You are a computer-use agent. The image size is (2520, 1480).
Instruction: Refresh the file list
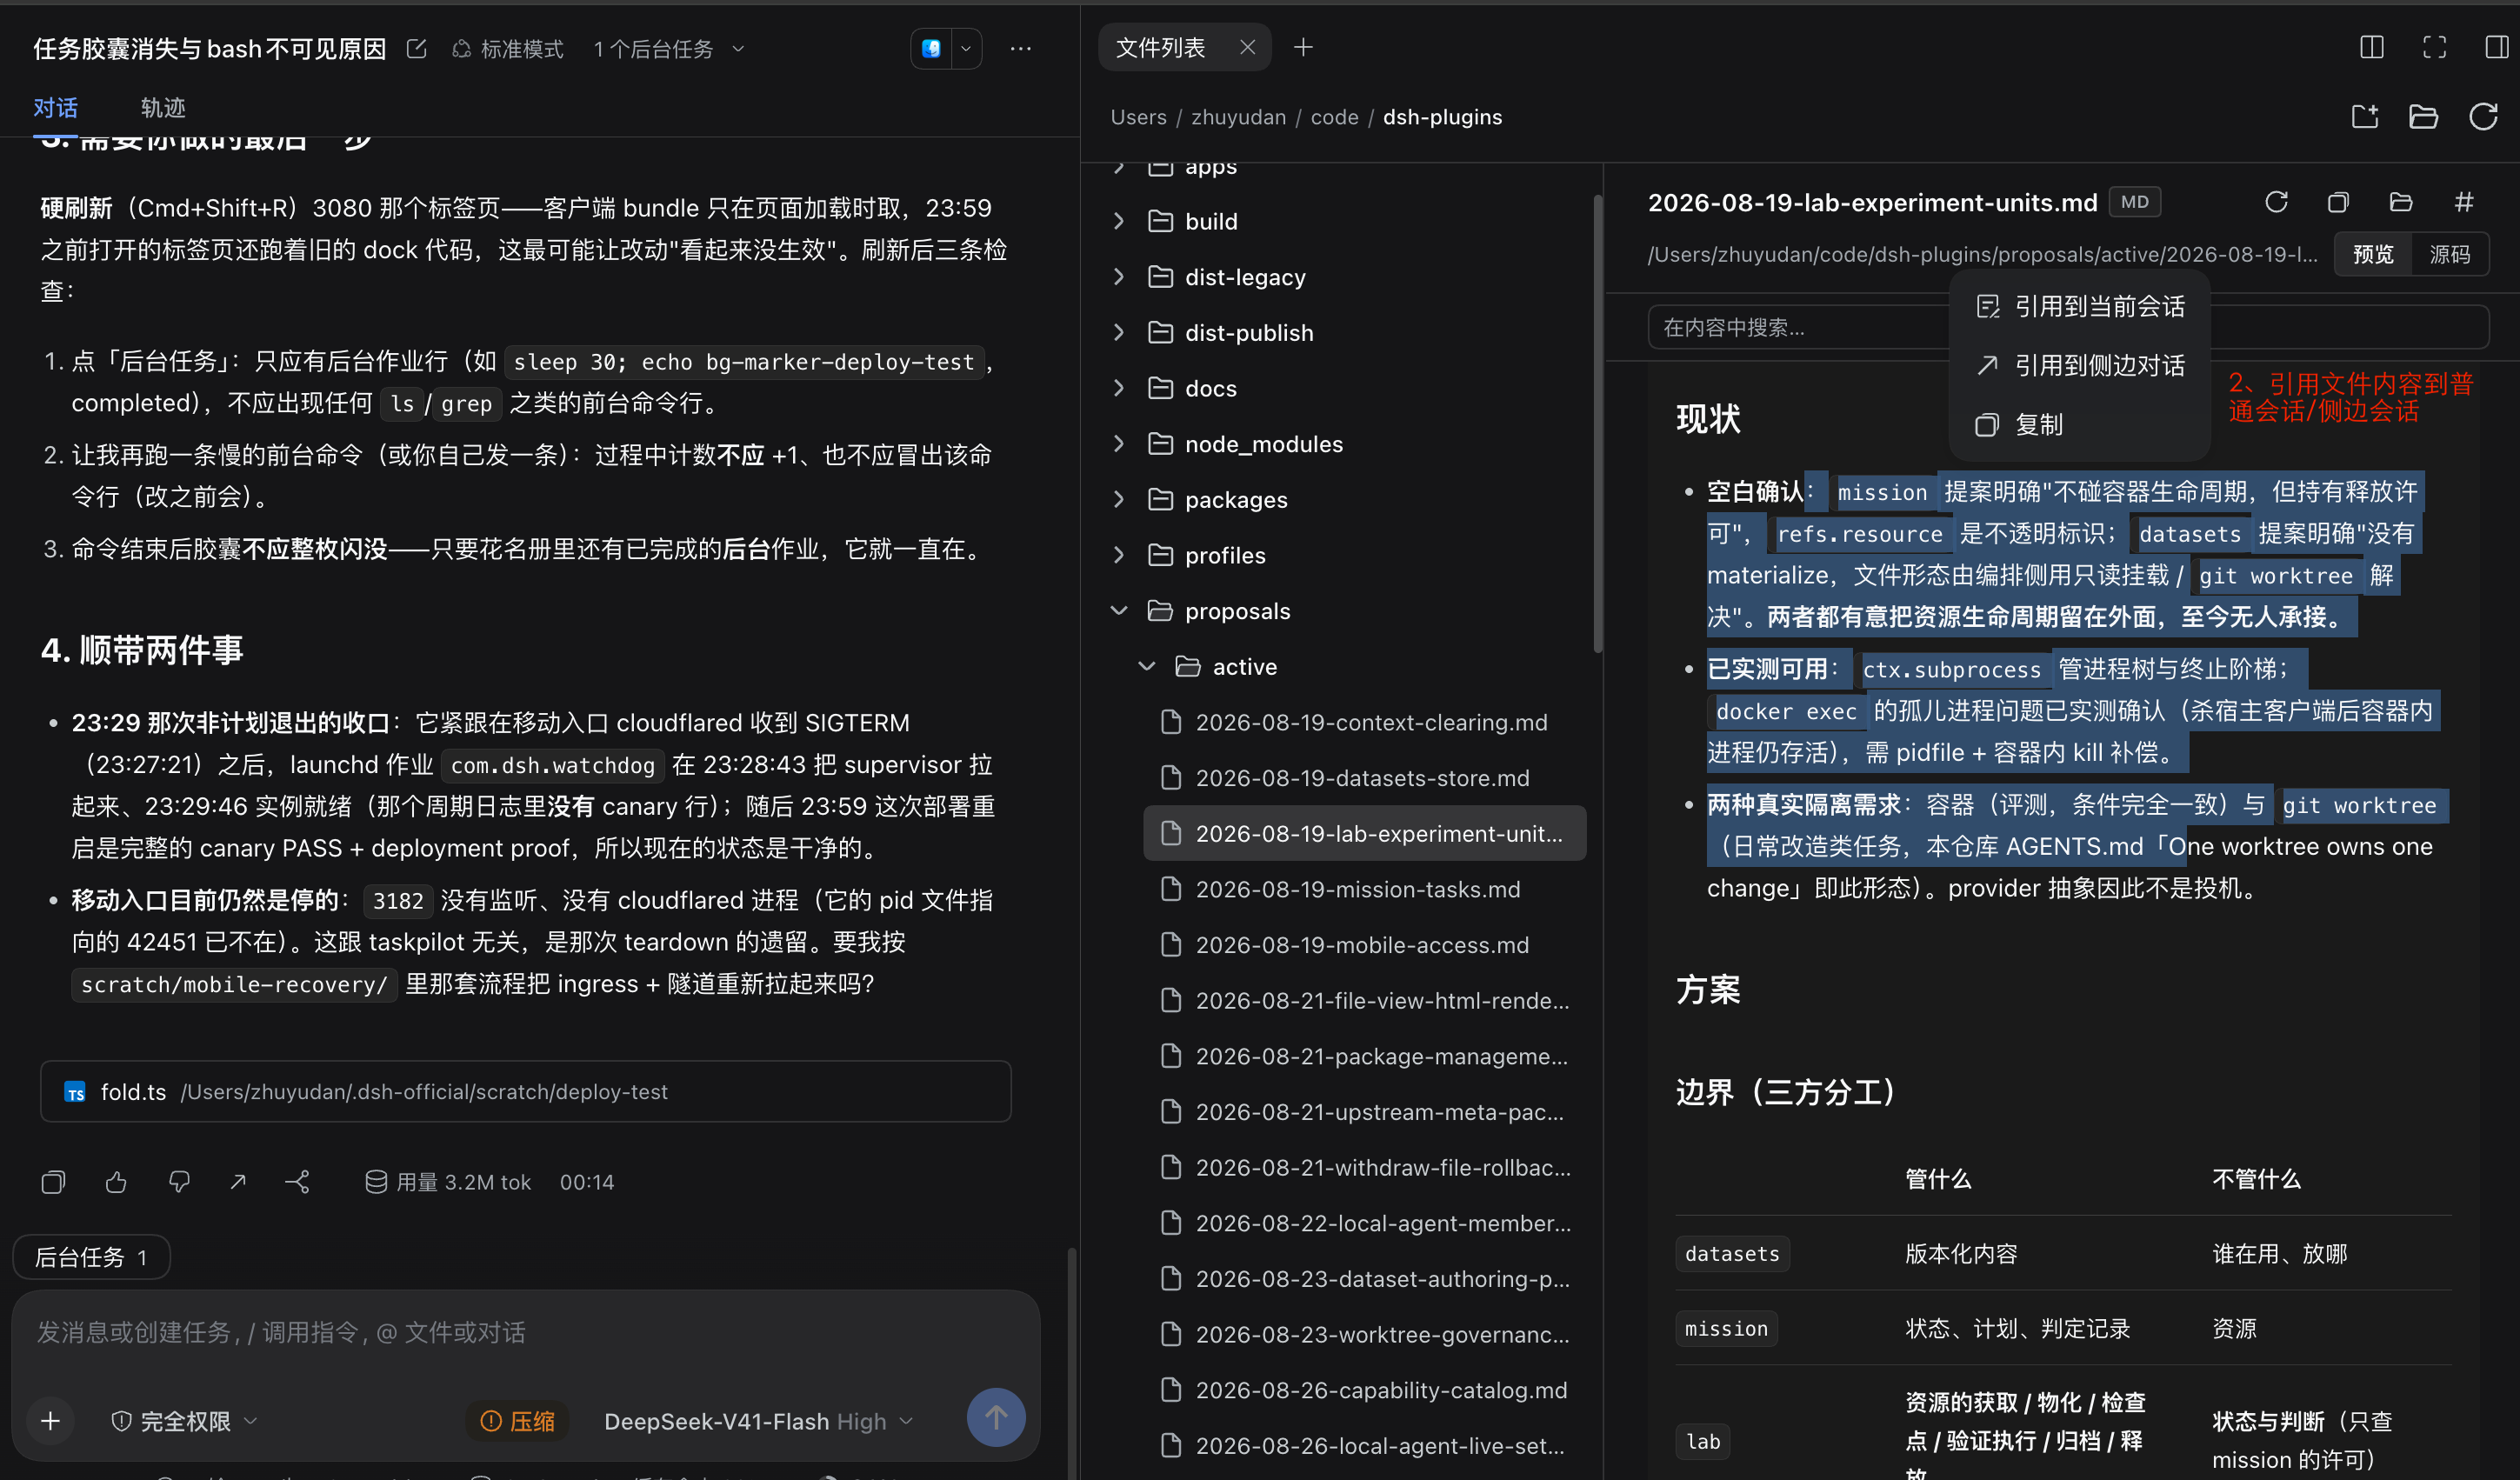2483,117
